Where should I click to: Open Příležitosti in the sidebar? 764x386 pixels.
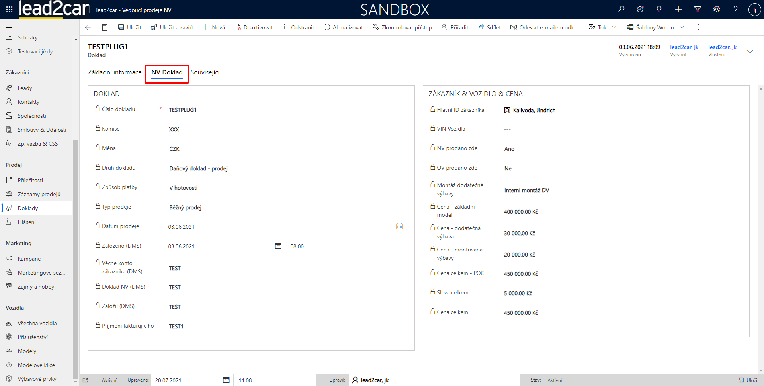[x=30, y=180]
